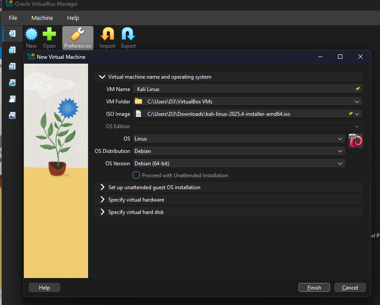Click the yellow VM Folder icon
380x305 pixels.
tap(138, 101)
